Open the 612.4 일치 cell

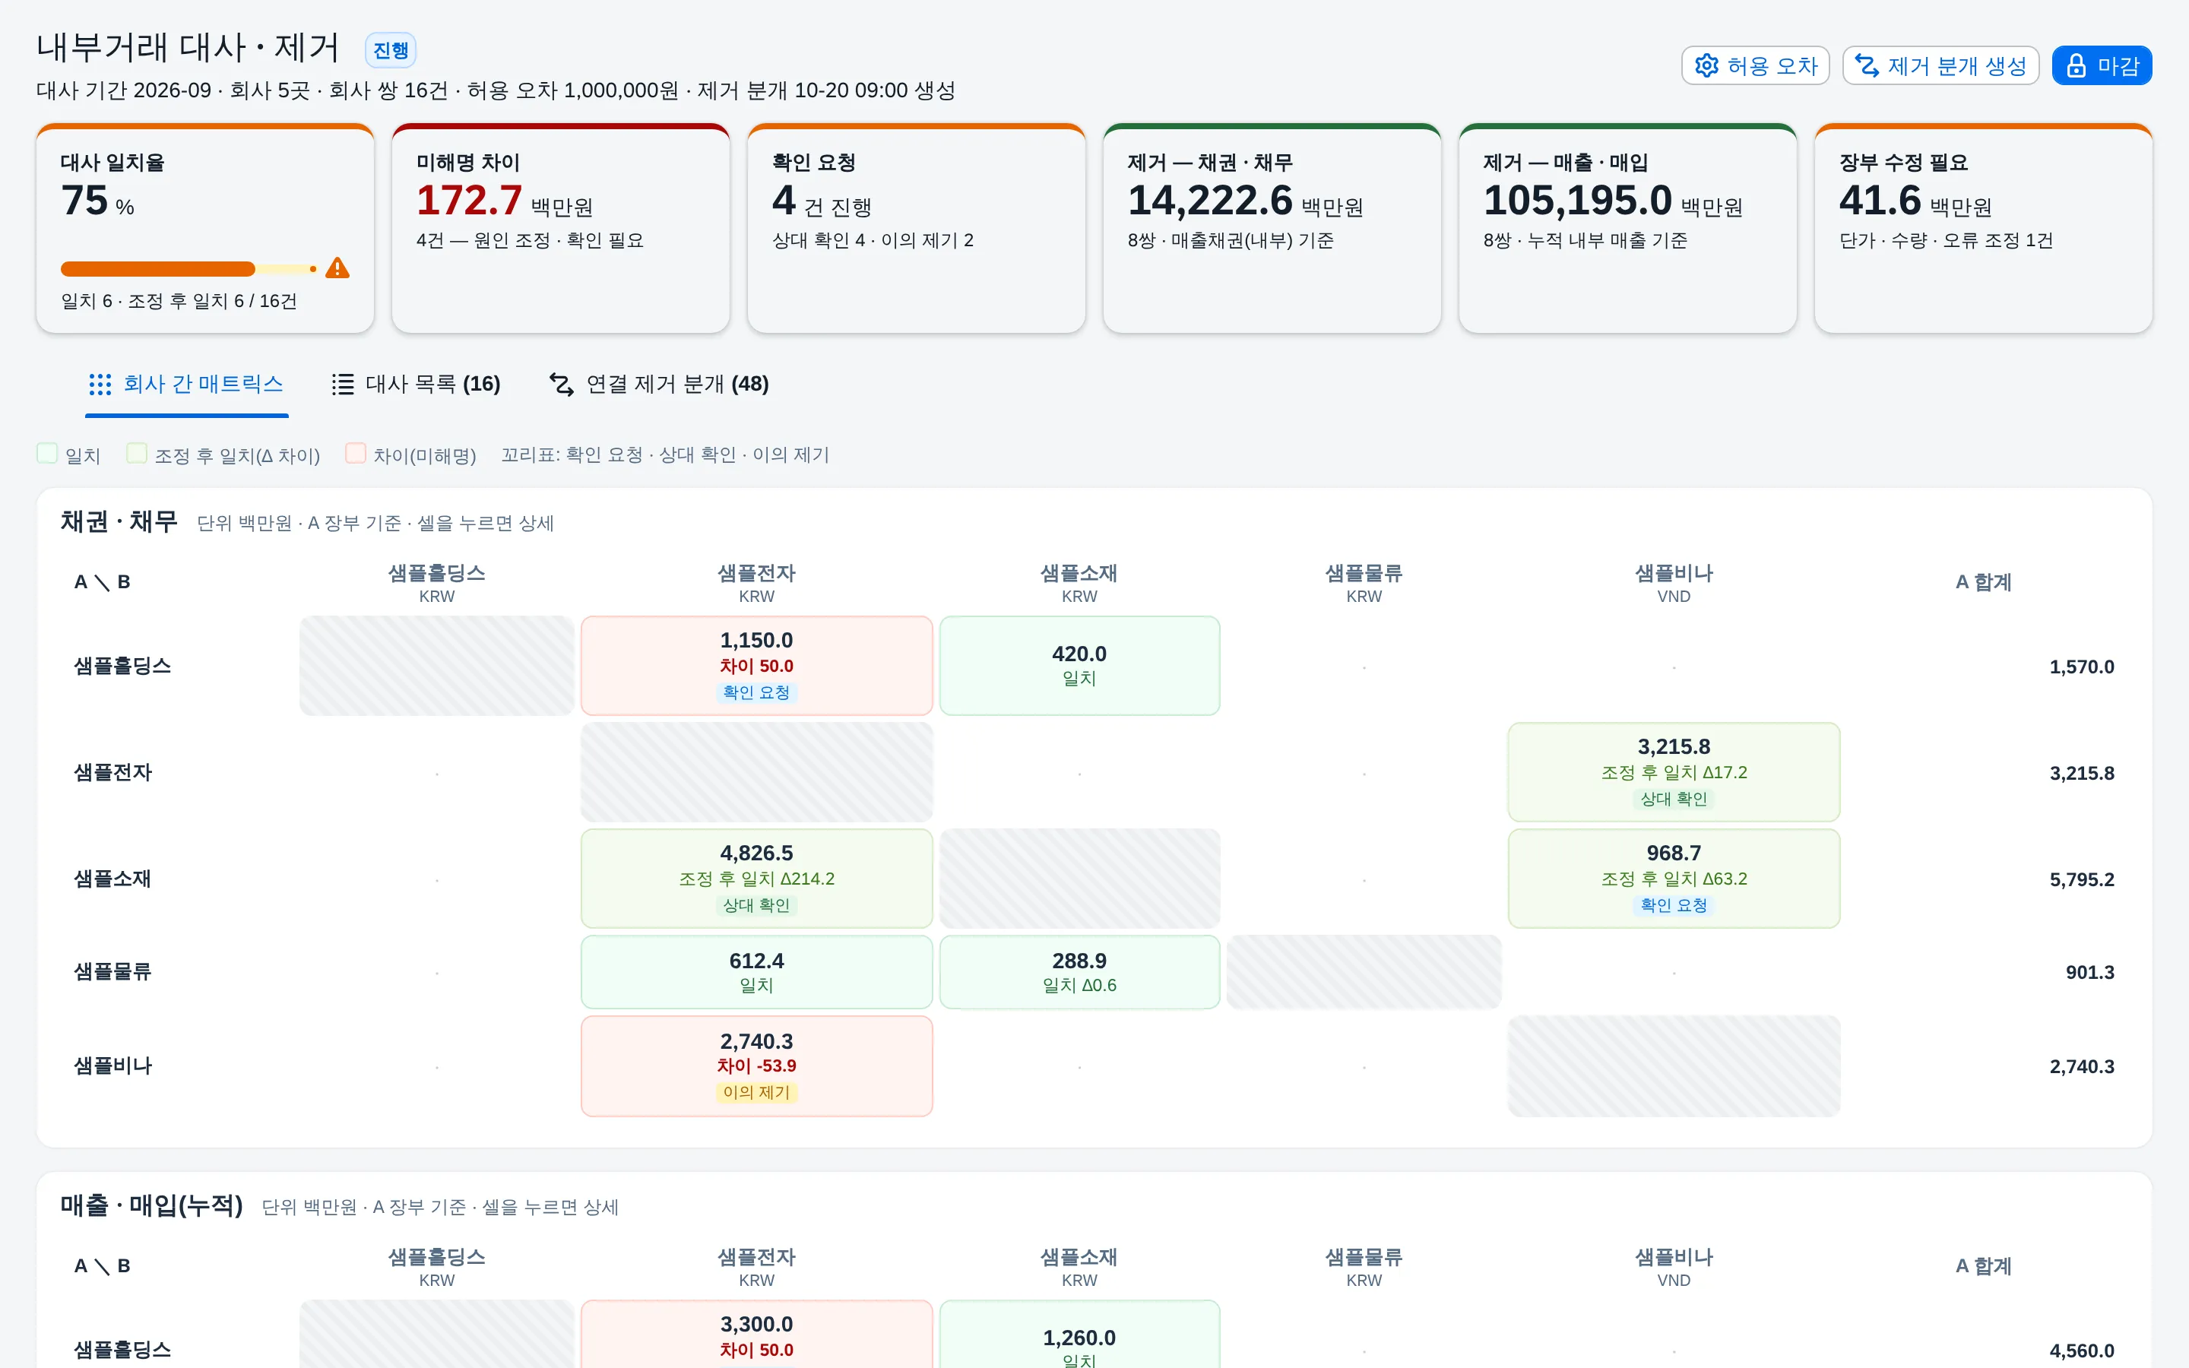[756, 972]
